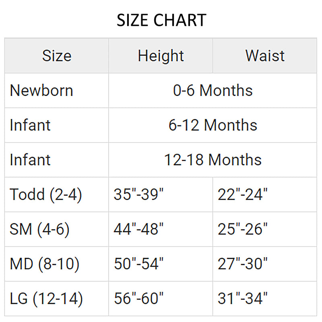The image size is (322, 322).
Task: Select the MD (8-10) size label
Action: (x=45, y=264)
